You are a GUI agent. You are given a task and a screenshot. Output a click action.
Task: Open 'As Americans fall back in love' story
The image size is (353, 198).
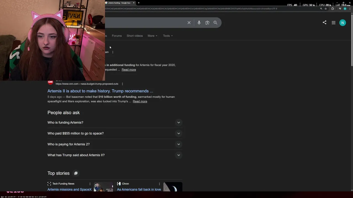point(139,189)
